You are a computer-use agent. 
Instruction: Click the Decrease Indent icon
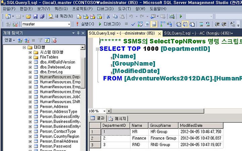217,24
